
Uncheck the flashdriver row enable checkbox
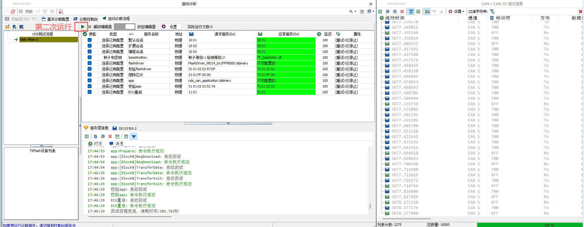click(x=89, y=63)
